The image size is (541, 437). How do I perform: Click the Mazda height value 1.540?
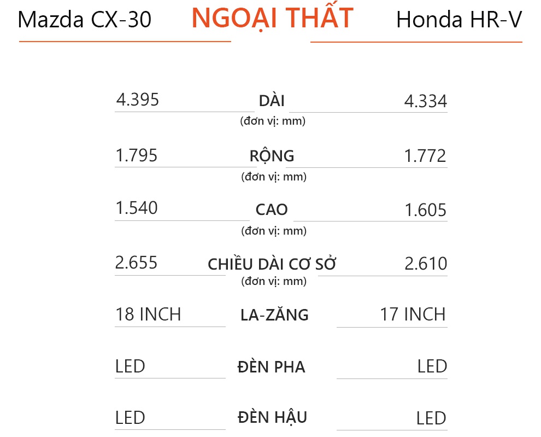[137, 208]
